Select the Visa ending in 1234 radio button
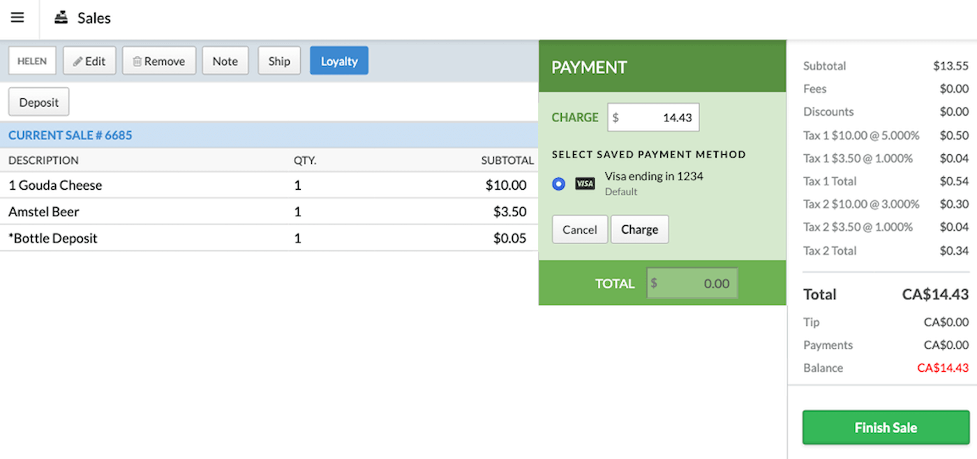Screen dimensions: 977x459 (558, 183)
